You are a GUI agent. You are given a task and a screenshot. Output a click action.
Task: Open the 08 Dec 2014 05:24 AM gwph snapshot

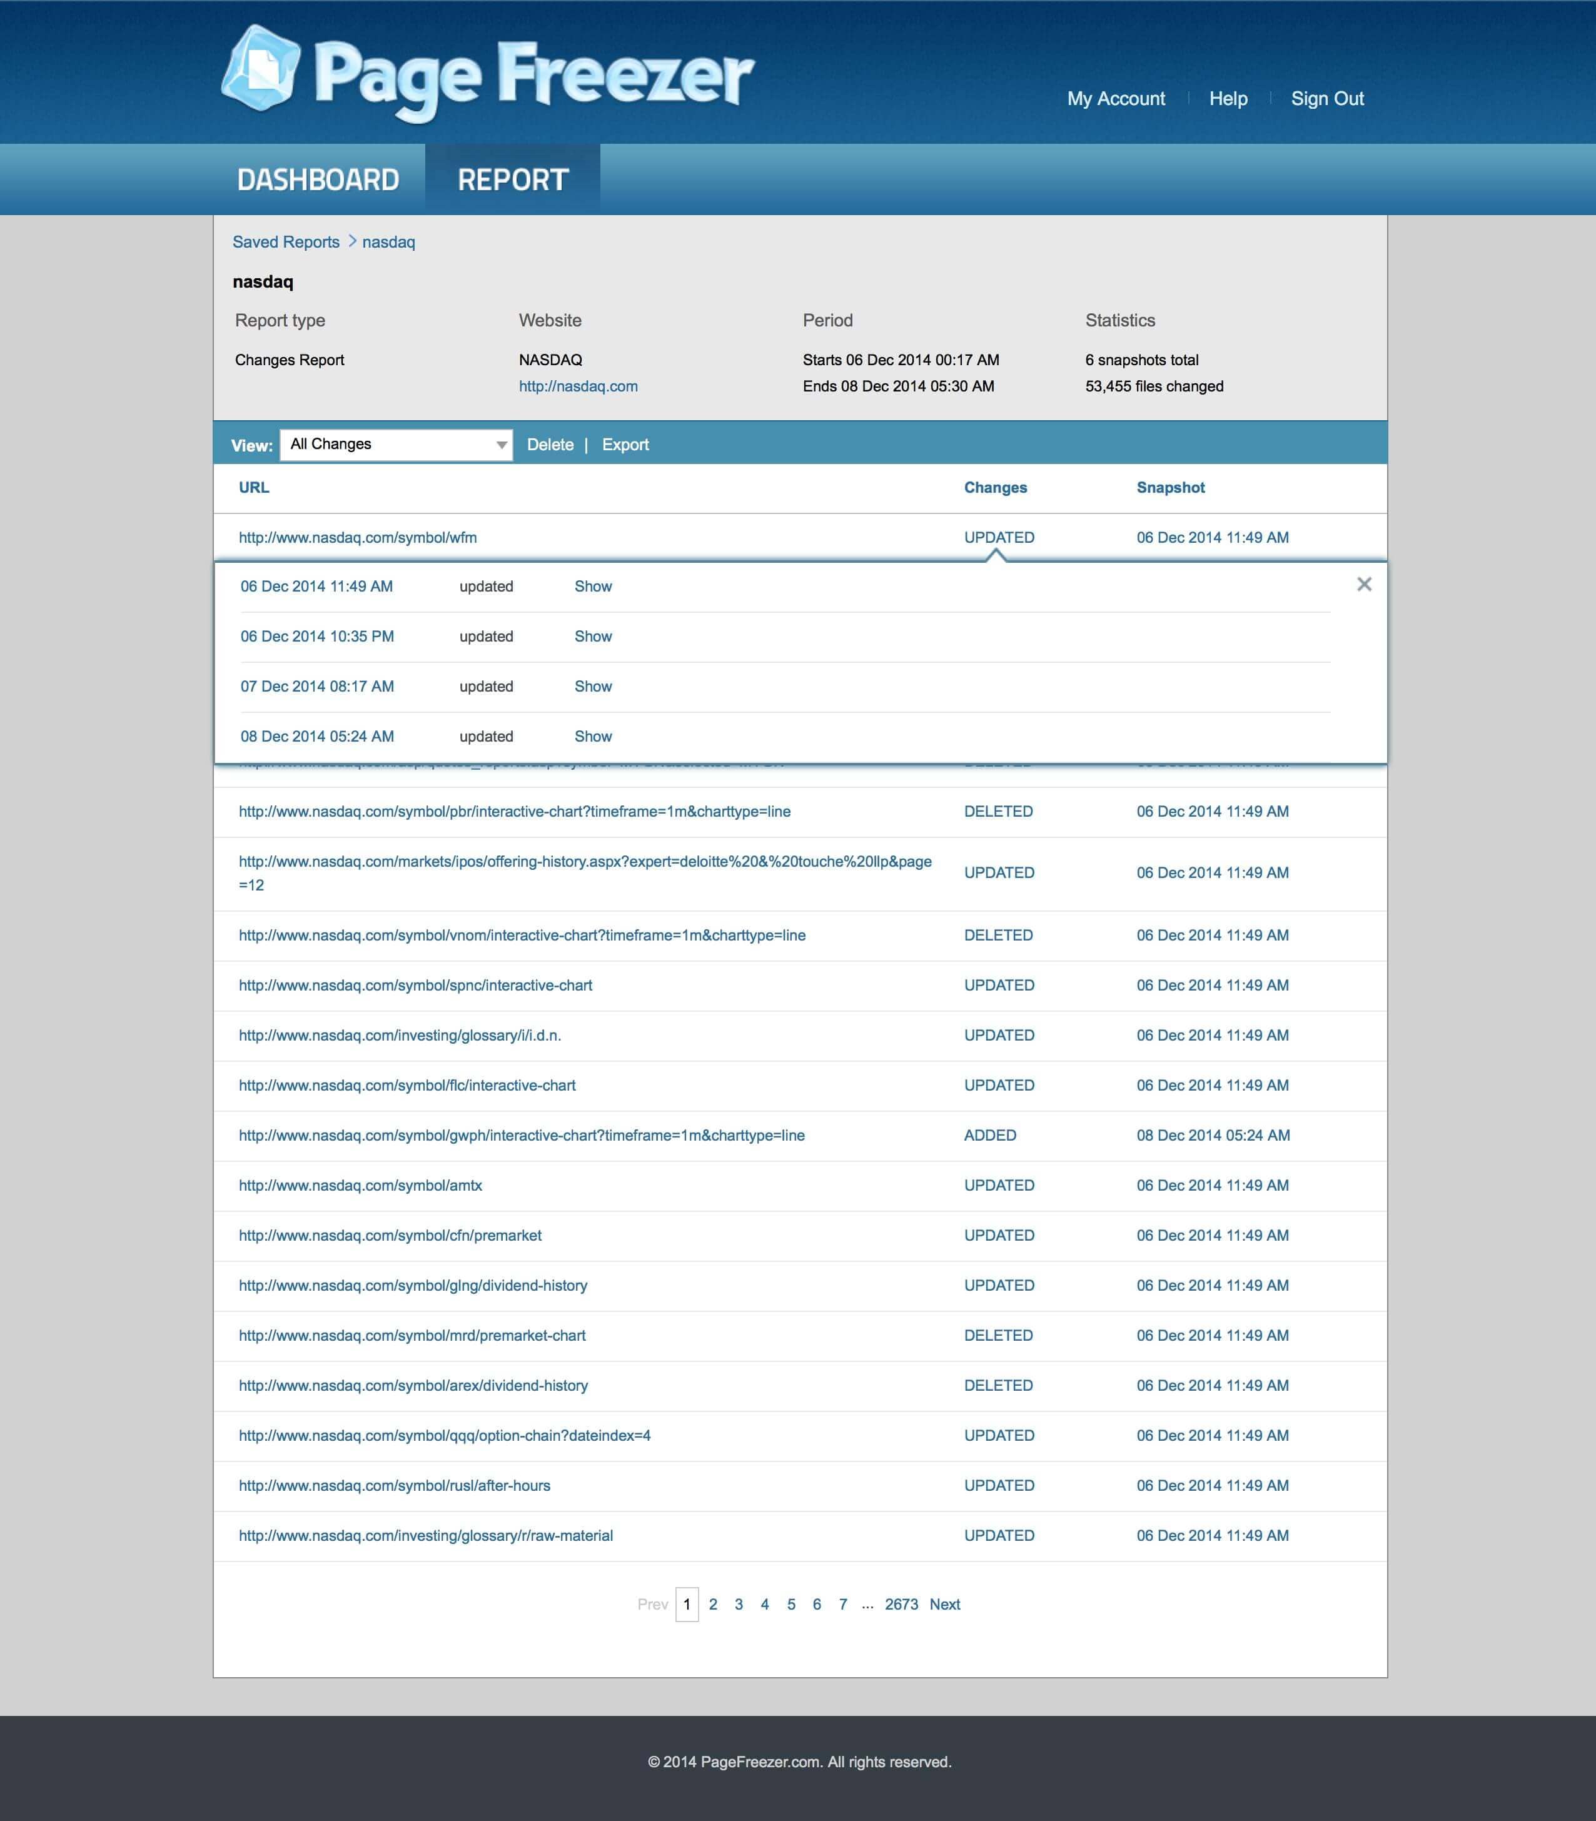[1213, 1136]
